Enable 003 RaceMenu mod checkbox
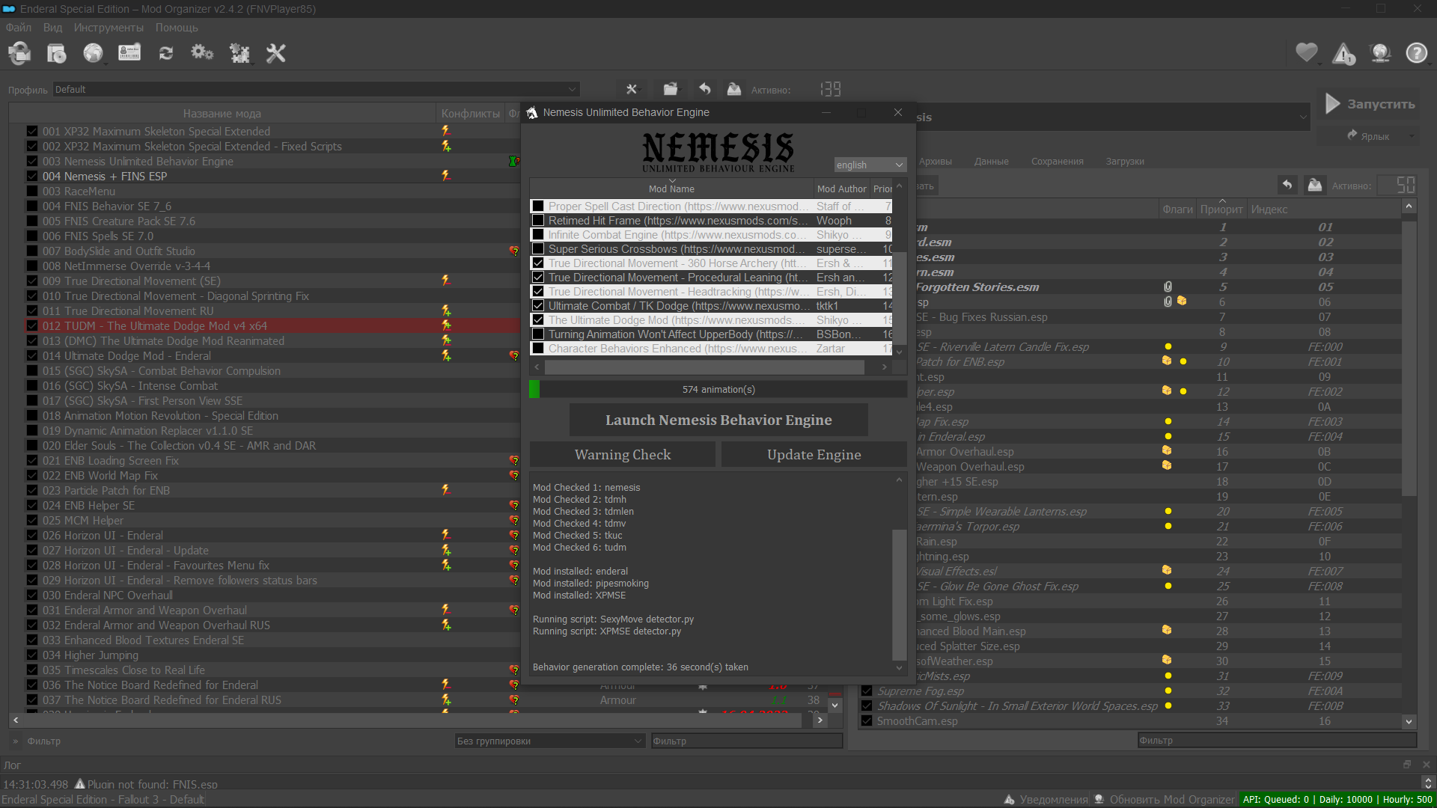1437x808 pixels. [x=32, y=191]
